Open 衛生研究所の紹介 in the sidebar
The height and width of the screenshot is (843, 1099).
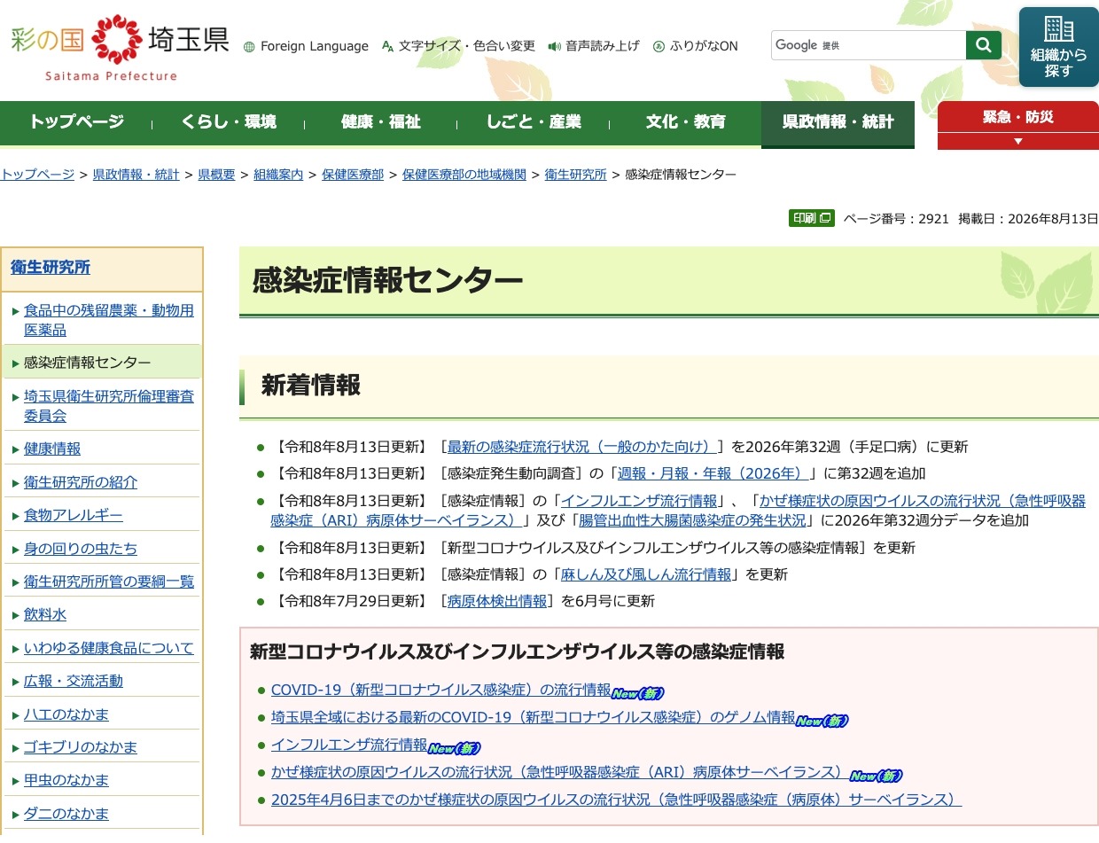pyautogui.click(x=81, y=482)
